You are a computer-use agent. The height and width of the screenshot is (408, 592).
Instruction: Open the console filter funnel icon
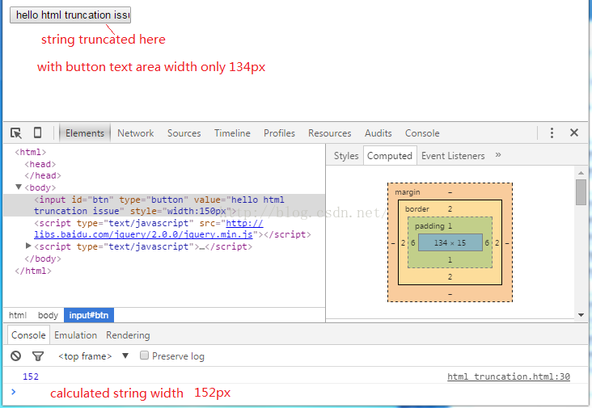click(x=38, y=356)
